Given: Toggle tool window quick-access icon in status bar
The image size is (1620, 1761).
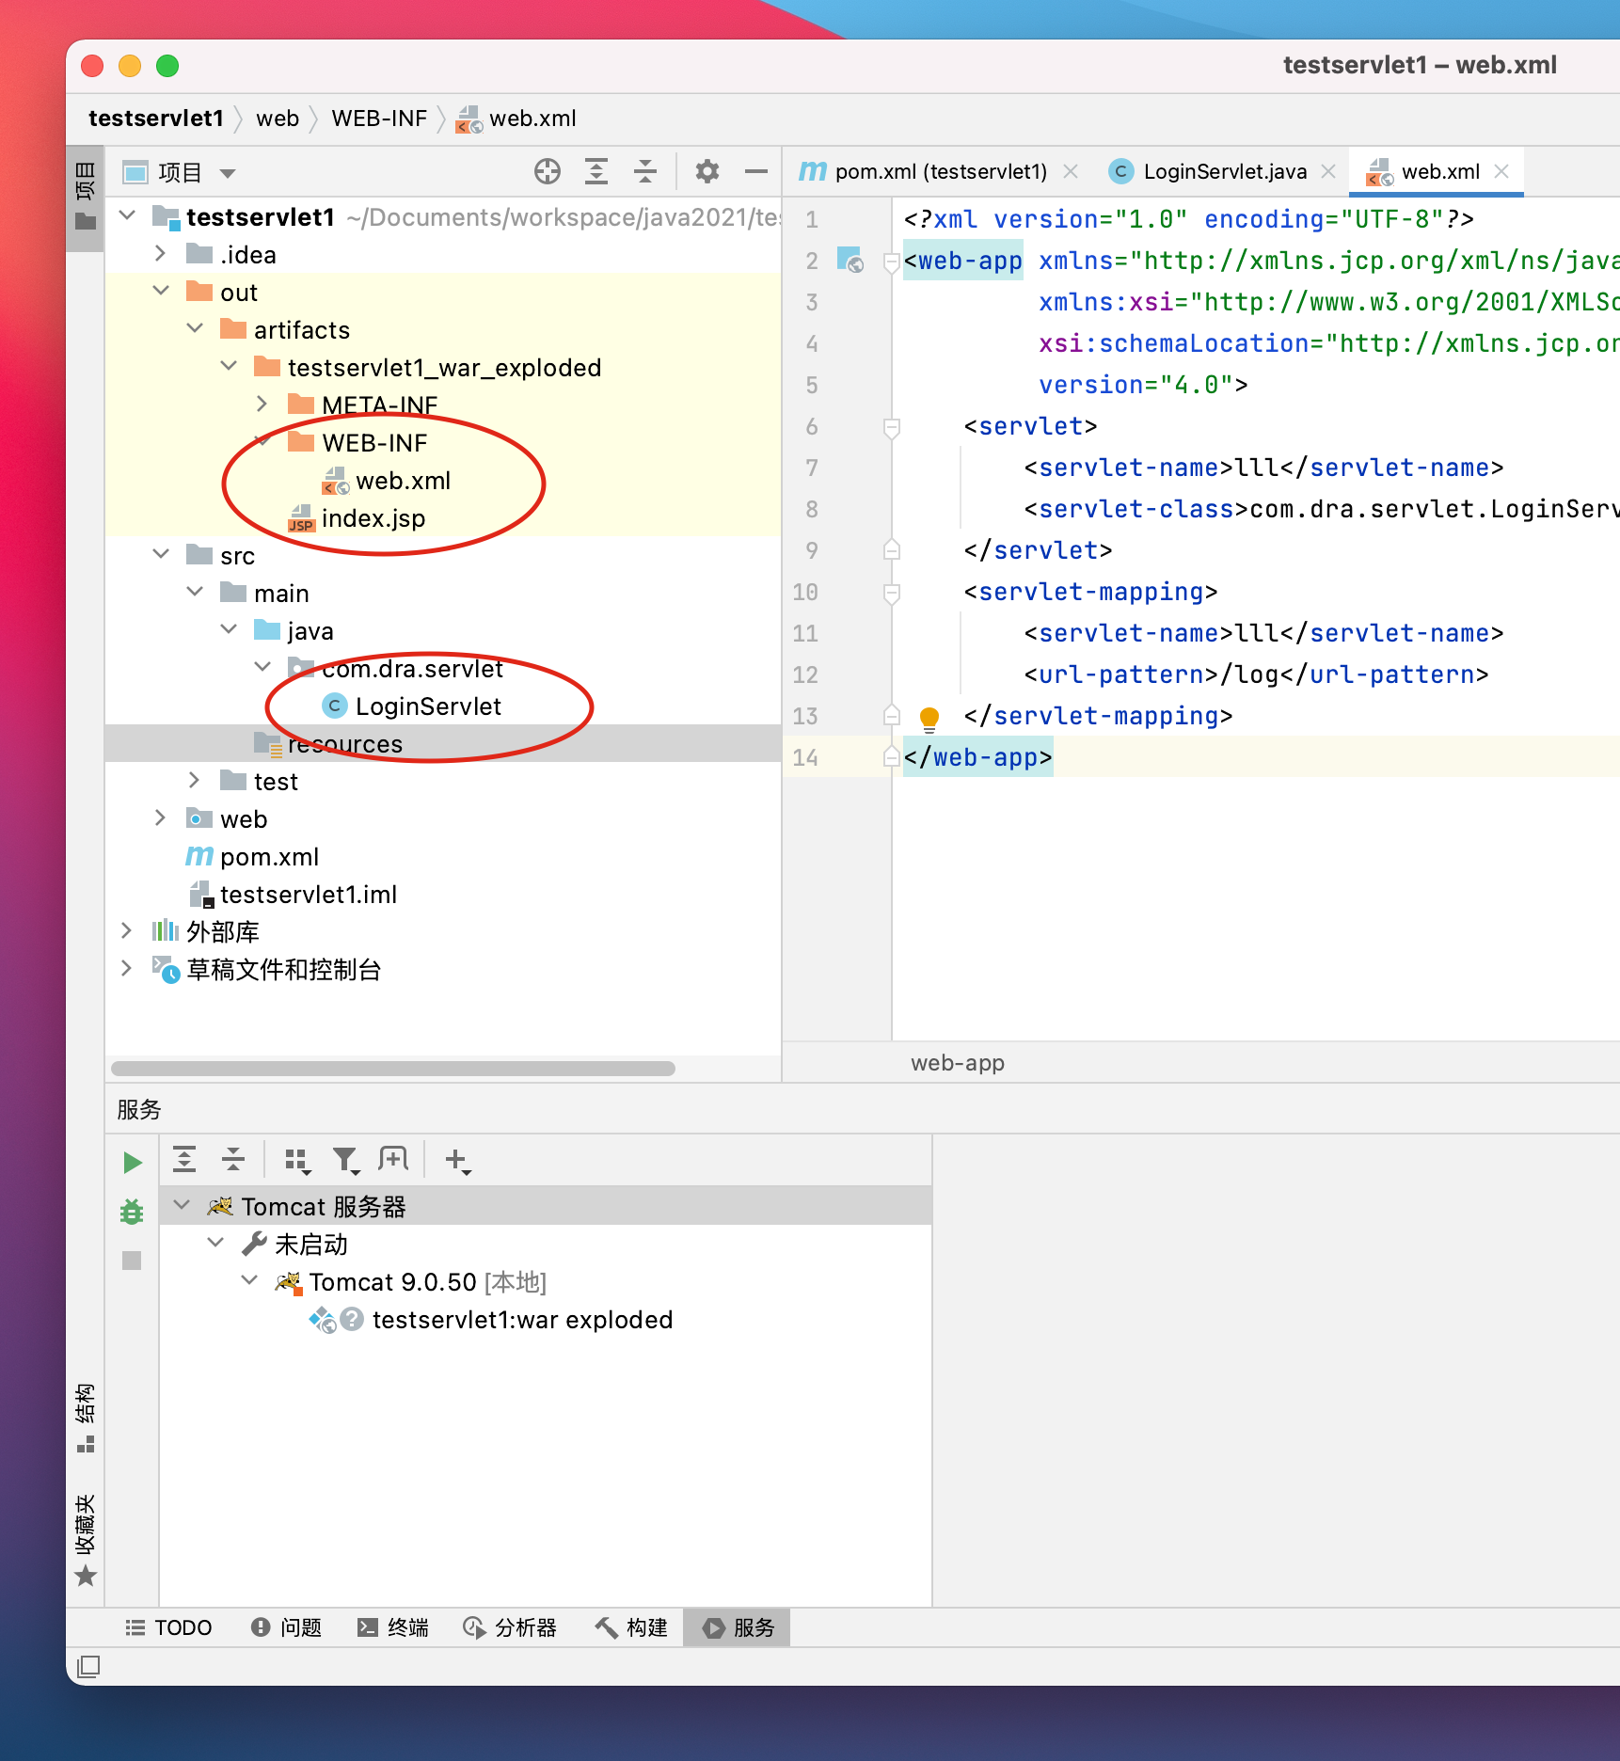Looking at the screenshot, I should 88,1666.
